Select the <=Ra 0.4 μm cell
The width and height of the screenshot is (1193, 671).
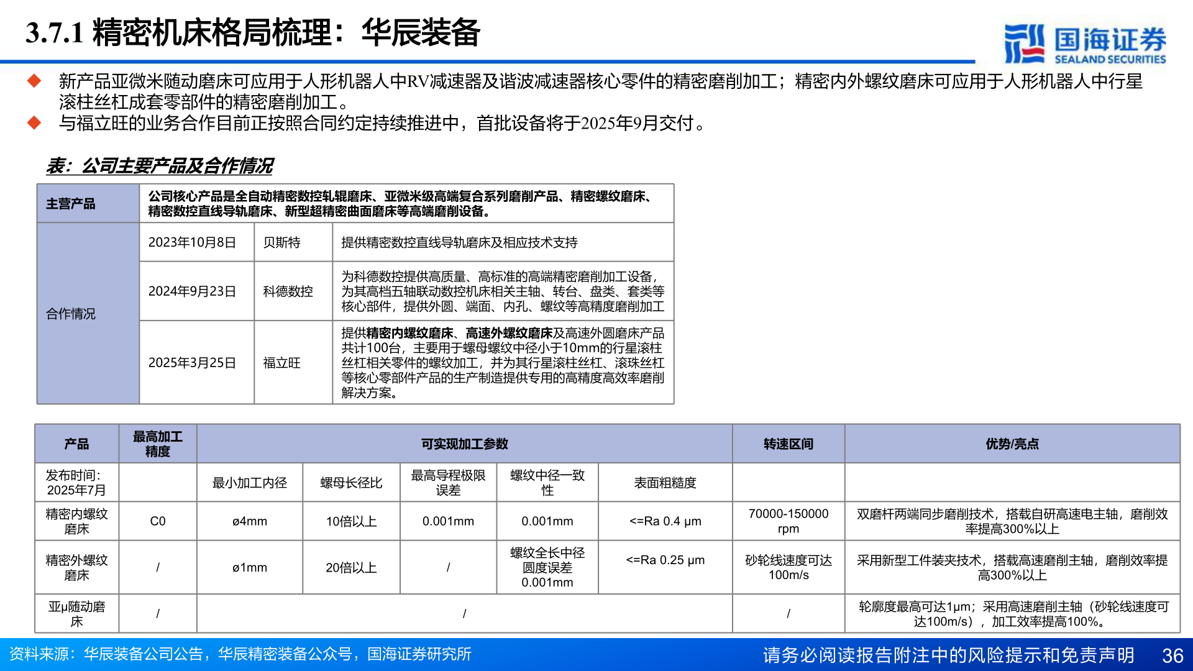(x=665, y=521)
